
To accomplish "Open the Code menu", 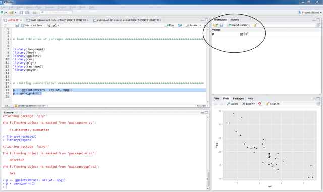I will coord(20,7).
